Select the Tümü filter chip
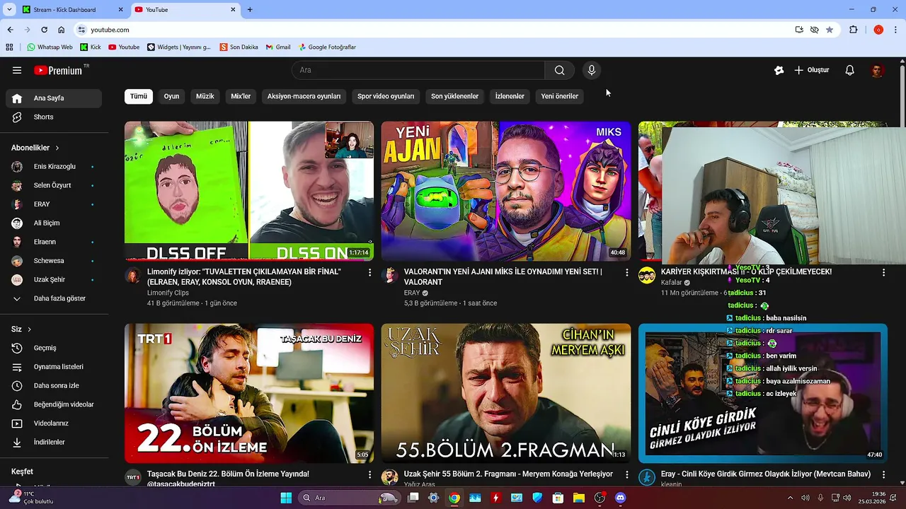Viewport: 906px width, 509px height. click(139, 96)
